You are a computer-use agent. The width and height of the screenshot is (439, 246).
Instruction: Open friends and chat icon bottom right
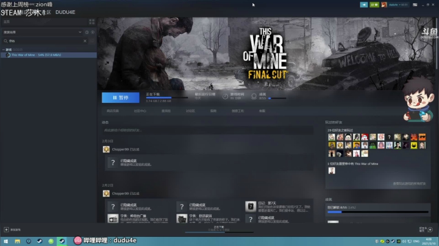click(430, 230)
